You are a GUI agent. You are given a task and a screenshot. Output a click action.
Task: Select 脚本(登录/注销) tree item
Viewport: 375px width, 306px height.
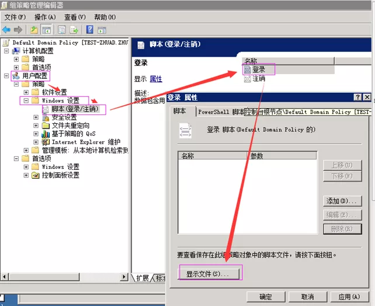pos(75,109)
